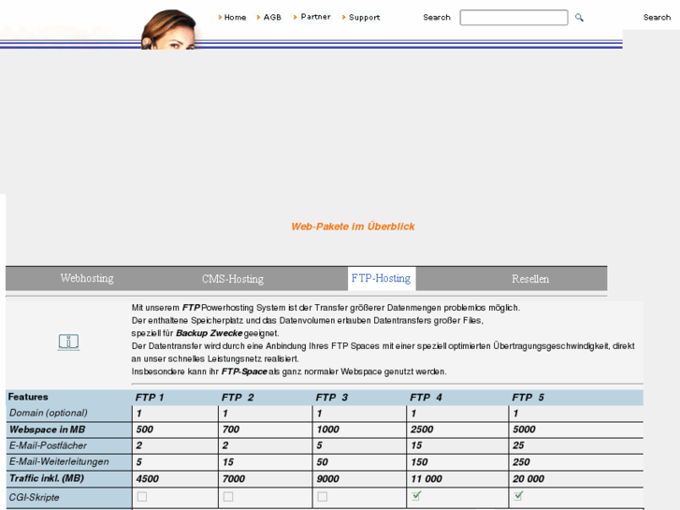Click the CGI-Skripte row label
680x510 pixels.
35,498
